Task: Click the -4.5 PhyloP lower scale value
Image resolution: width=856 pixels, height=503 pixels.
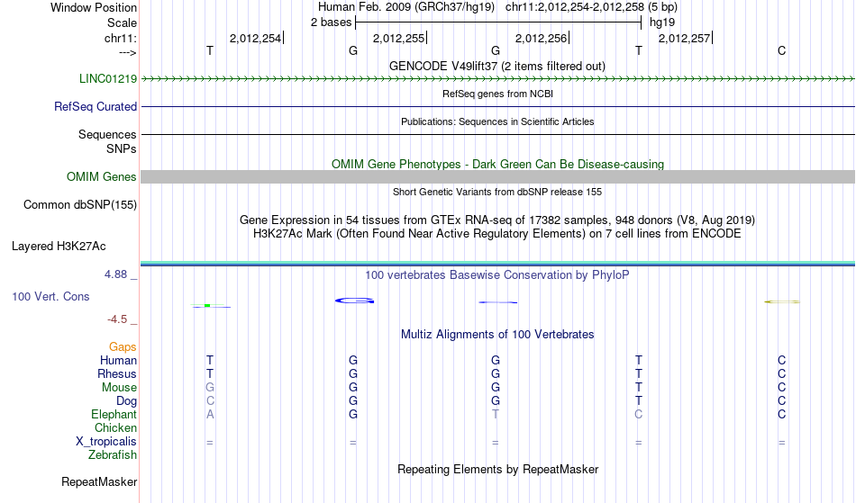Action: (117, 319)
